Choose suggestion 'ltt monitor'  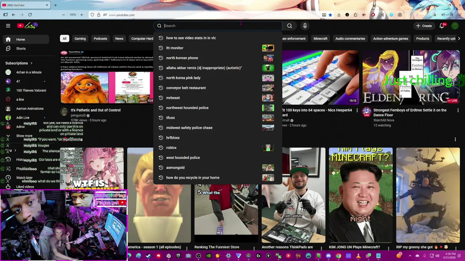(x=217, y=48)
